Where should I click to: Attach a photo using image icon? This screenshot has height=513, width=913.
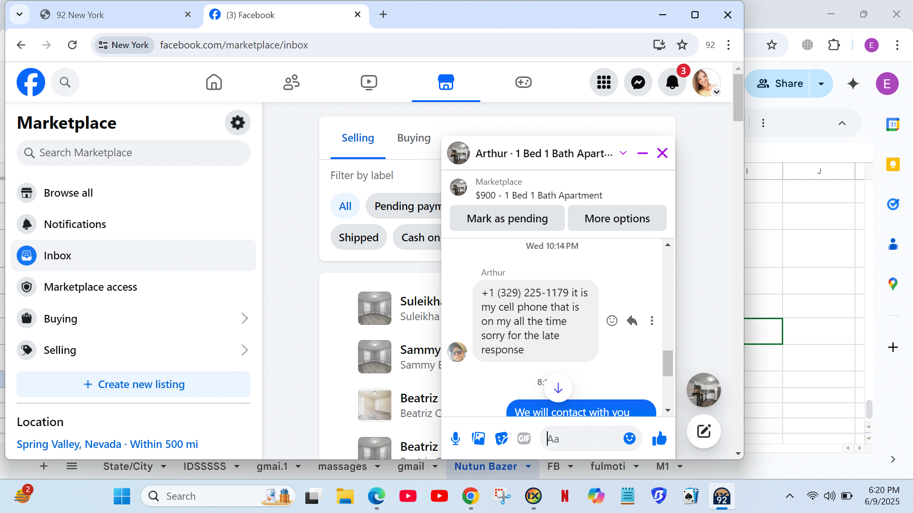(x=478, y=438)
